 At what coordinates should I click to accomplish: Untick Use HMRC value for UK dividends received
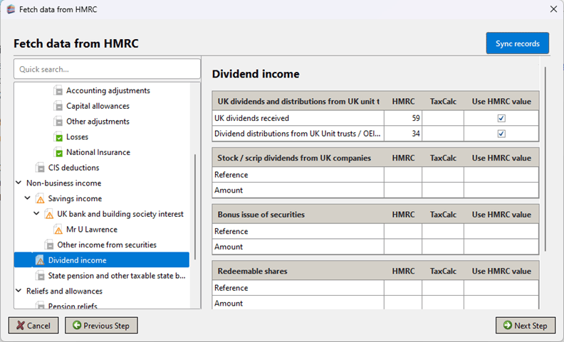(x=501, y=118)
